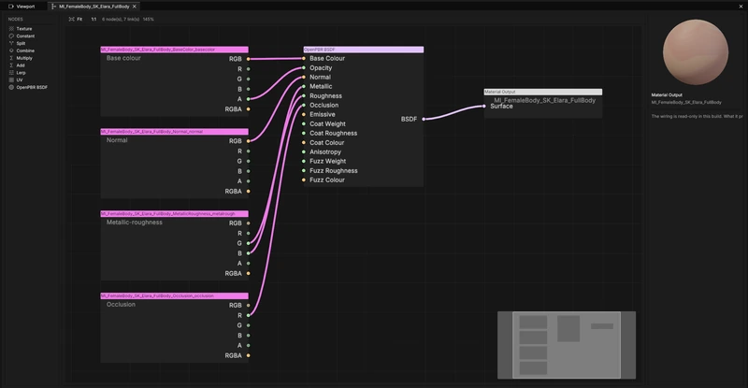
Task: Select the MI_FemaleBody_SK_Elara_FullBody tab
Action: click(91, 7)
